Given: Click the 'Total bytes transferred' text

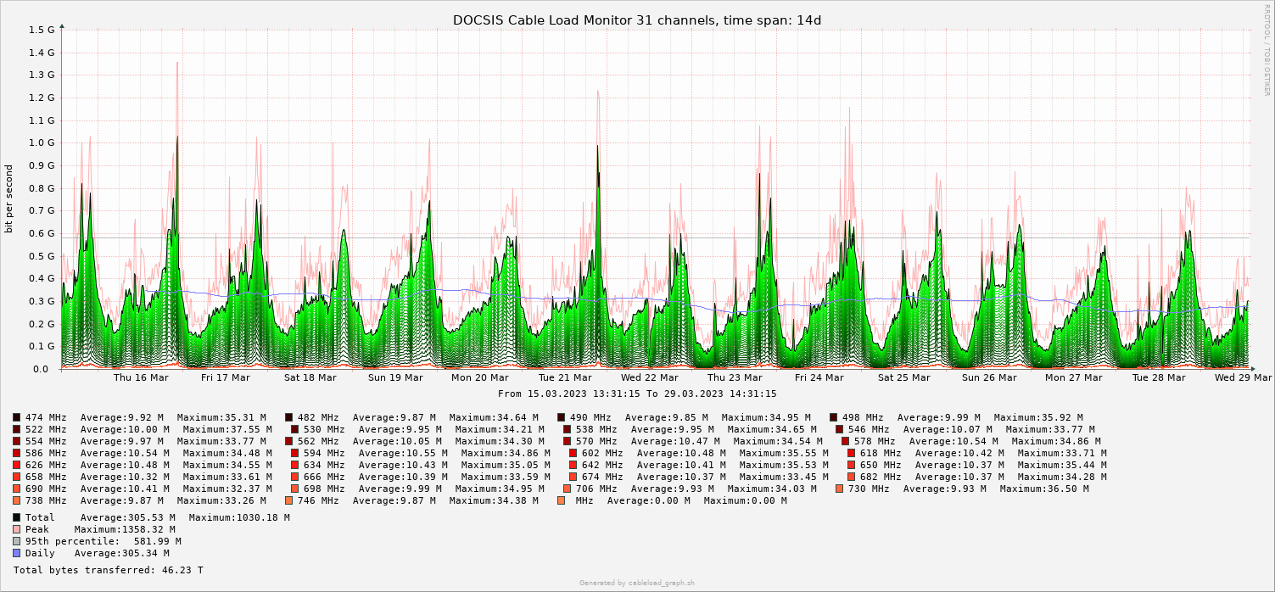Looking at the screenshot, I should click(109, 571).
